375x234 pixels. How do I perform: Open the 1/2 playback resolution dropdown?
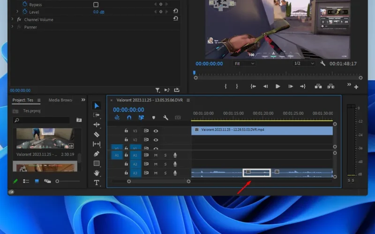point(304,64)
